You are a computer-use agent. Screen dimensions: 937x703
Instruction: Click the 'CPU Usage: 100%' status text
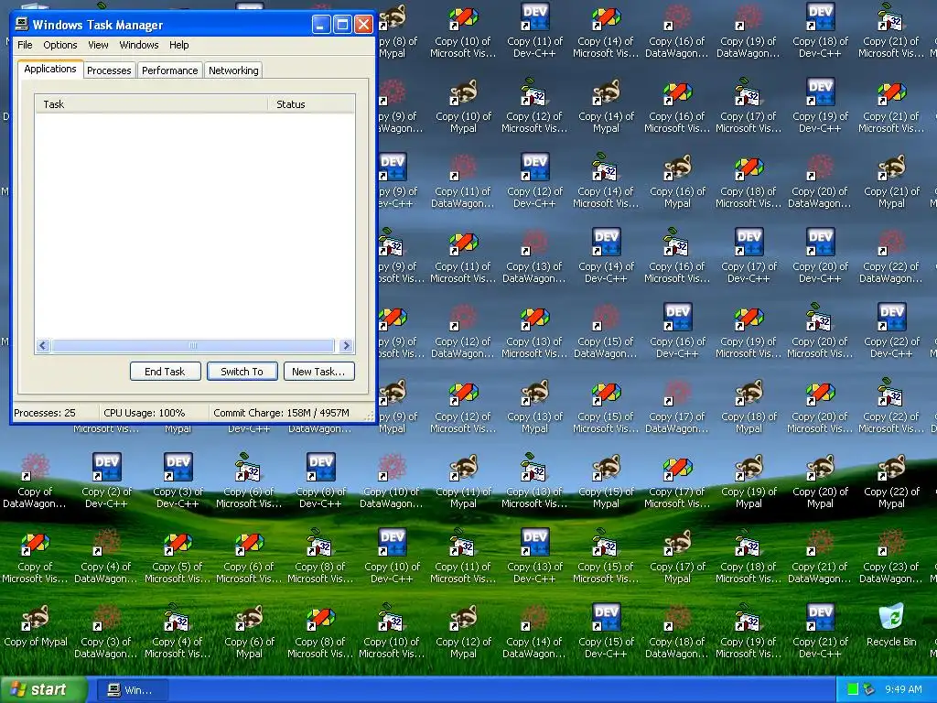click(x=144, y=413)
